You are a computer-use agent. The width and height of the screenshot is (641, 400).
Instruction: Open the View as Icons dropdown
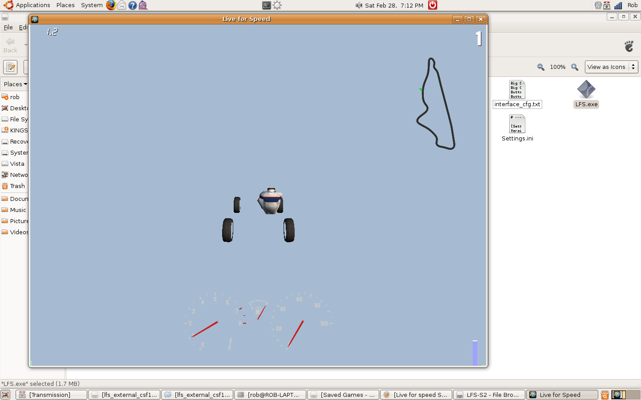click(612, 67)
